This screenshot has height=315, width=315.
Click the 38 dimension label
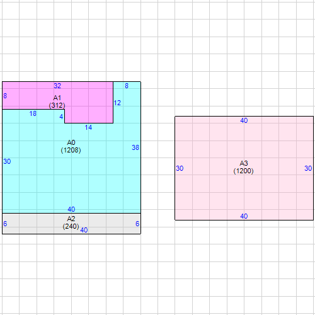[135, 147]
